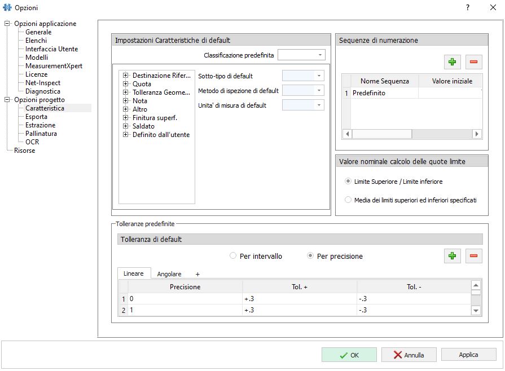Open Esporta options in sidebar
Screen dimensions: 505x371
[x=36, y=117]
